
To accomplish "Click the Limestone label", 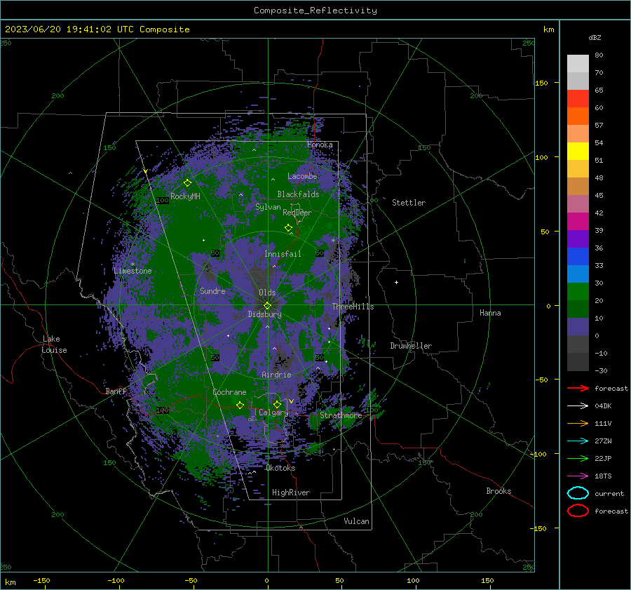I will tap(133, 271).
